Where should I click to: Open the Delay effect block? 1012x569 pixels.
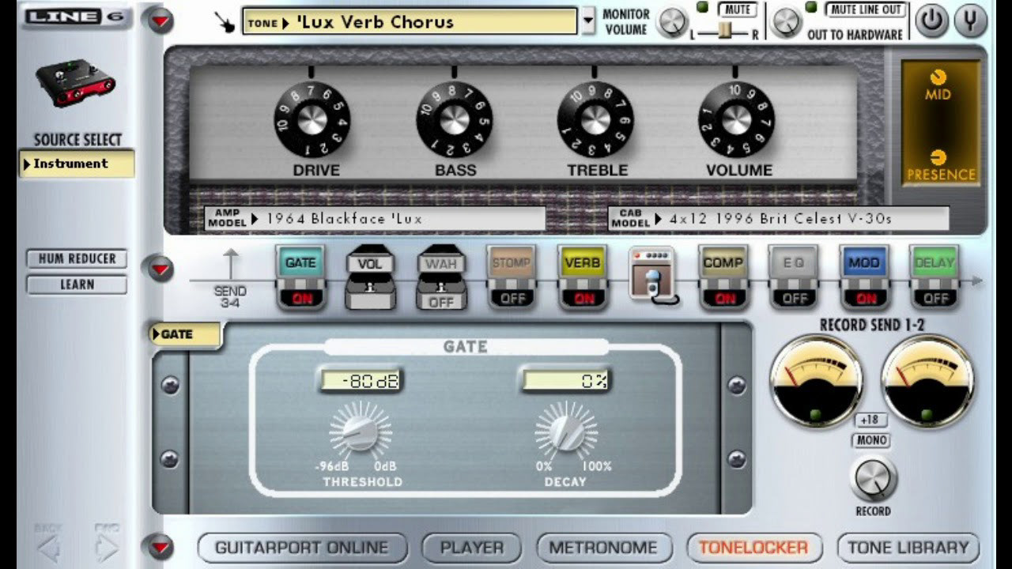934,263
